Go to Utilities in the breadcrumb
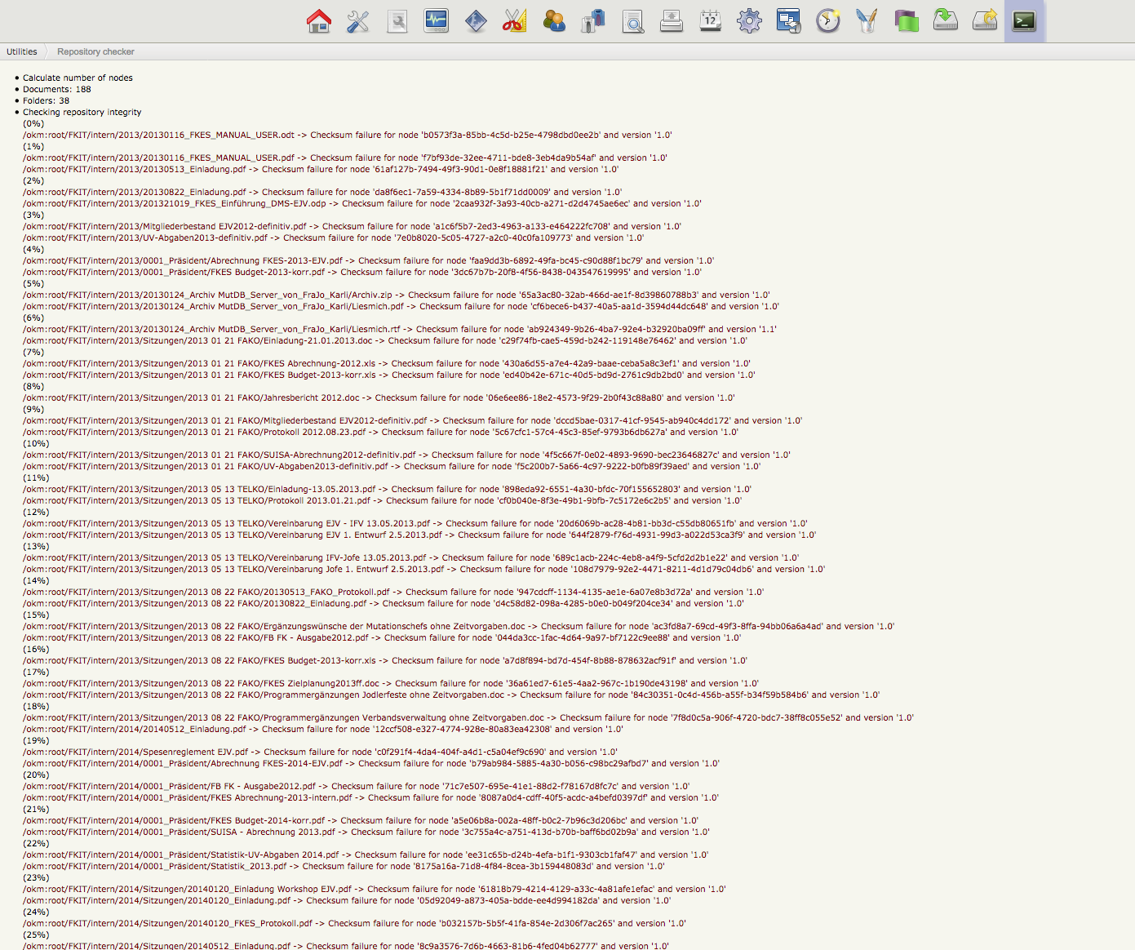The height and width of the screenshot is (950, 1135). (22, 51)
